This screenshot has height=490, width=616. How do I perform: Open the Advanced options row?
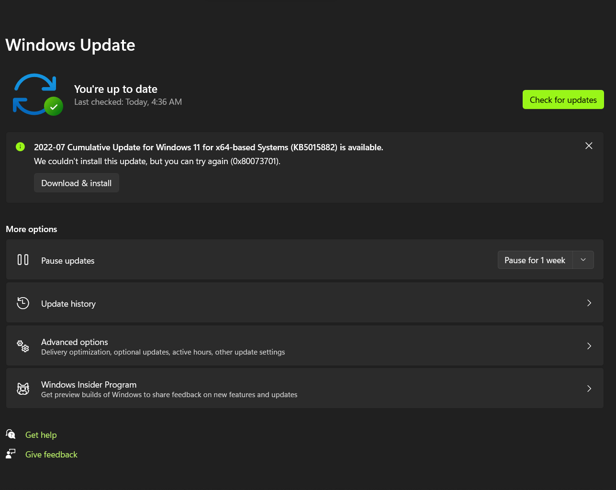pos(305,346)
